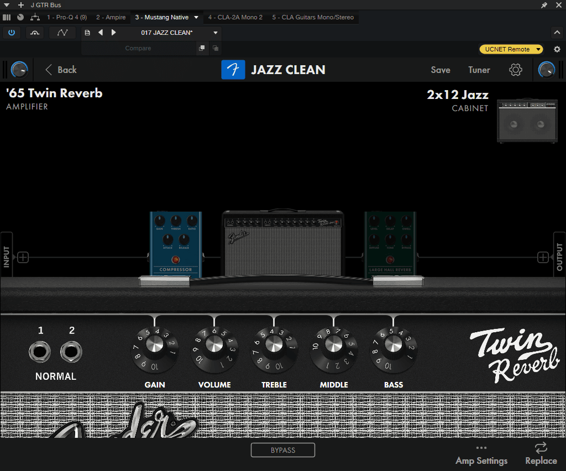Go to previous preset arrow
Viewport: 566px width, 471px height.
point(101,33)
